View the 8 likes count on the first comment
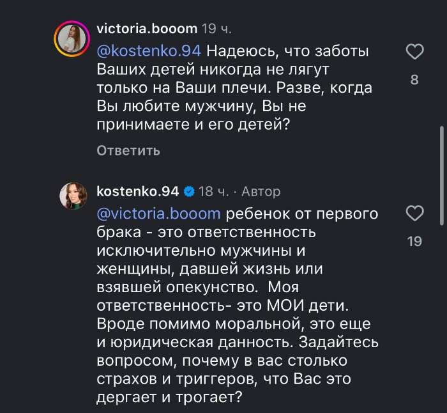The image size is (447, 413). click(x=414, y=80)
